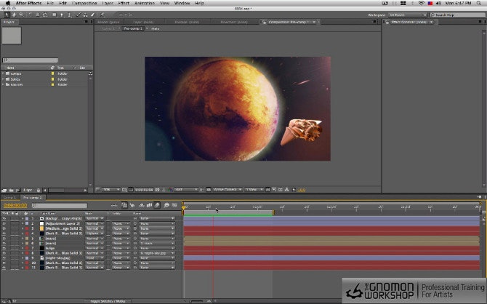Expand the comps folder in Project panel
Viewport: 487px width, 304px height.
pos(3,73)
